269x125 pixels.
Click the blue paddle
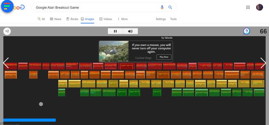point(30,120)
